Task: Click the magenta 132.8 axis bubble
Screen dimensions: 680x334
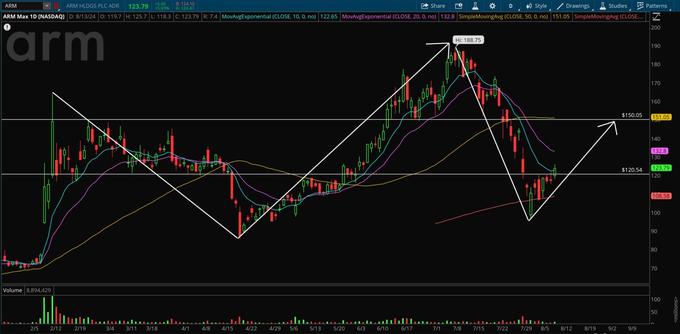Action: 659,151
